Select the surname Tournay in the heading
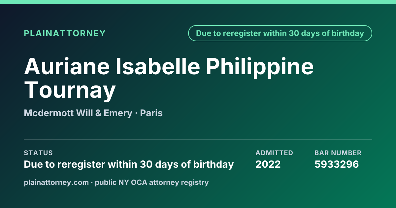 pos(70,90)
